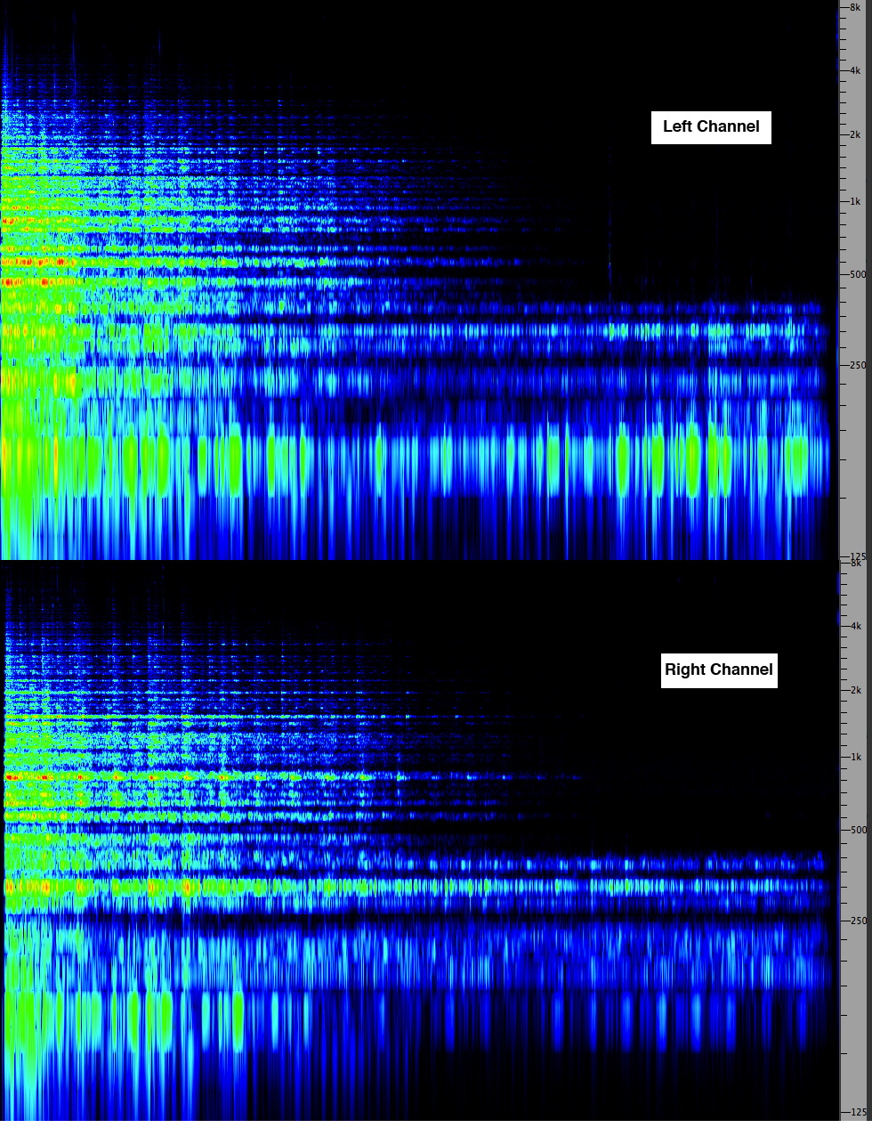Click the 125 mark at left channel bottom
This screenshot has width=872, height=1128.
[x=854, y=556]
